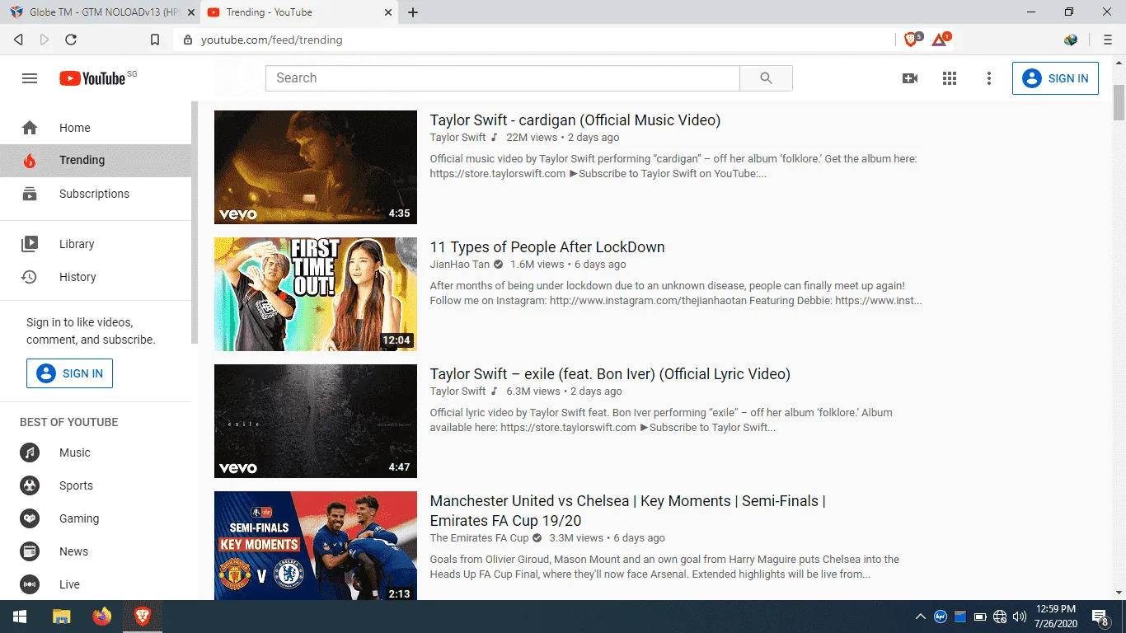Open the Sports category icon
The height and width of the screenshot is (633, 1126).
click(x=30, y=485)
